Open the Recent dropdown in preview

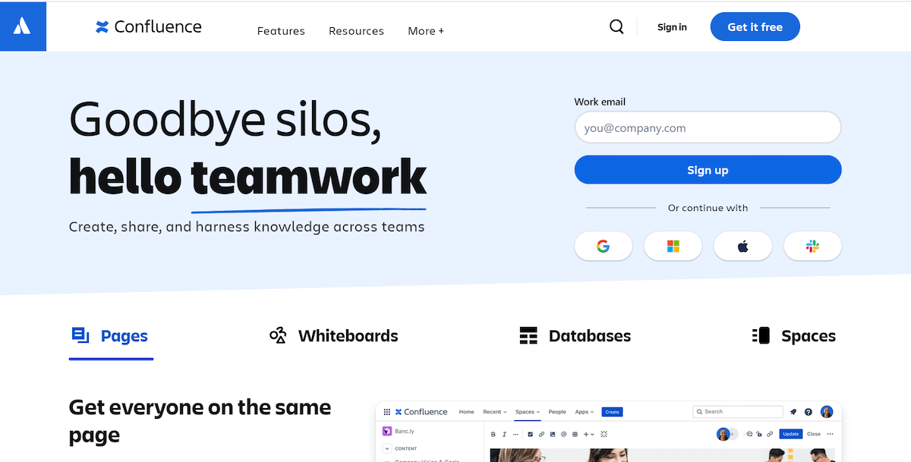[x=495, y=412]
